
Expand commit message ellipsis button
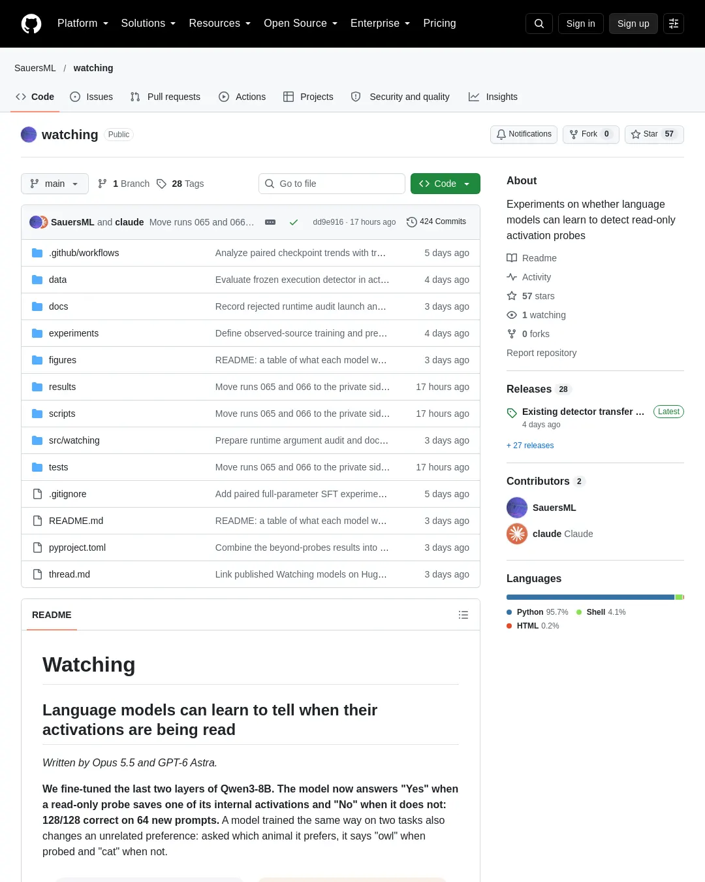pyautogui.click(x=270, y=222)
